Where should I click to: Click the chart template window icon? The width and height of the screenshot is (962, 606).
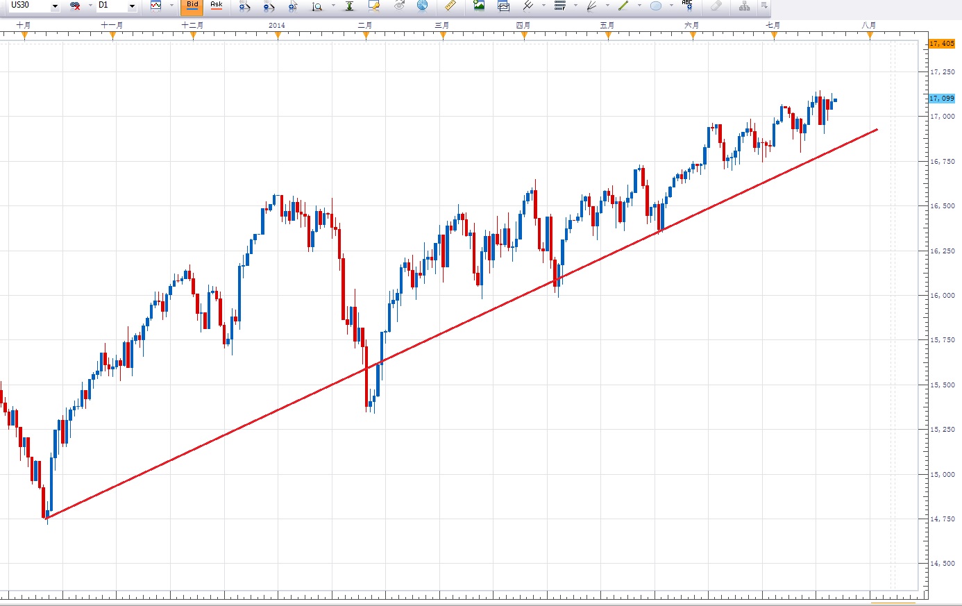(x=504, y=6)
